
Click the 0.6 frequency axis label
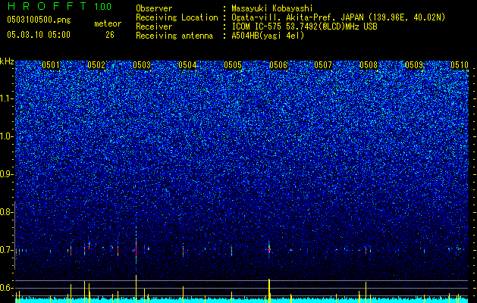pos(6,288)
